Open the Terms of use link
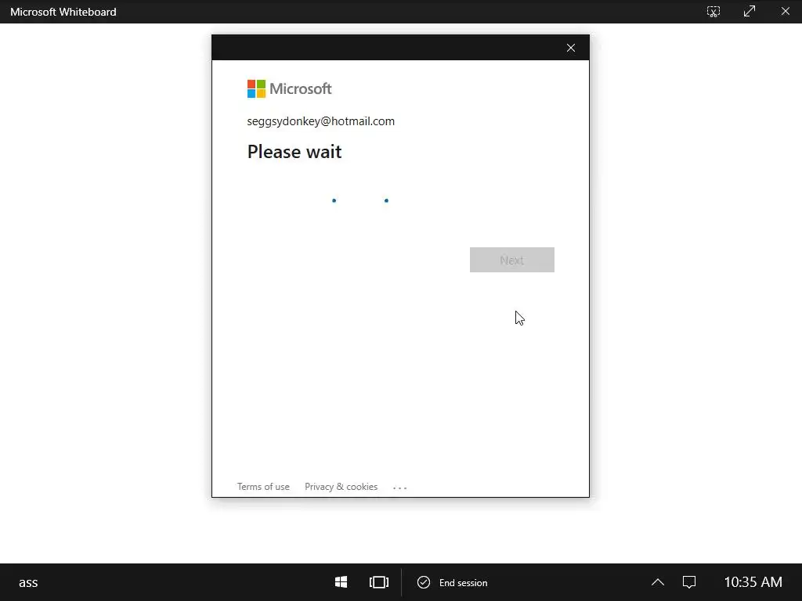Screen dimensions: 802x601 [263, 487]
